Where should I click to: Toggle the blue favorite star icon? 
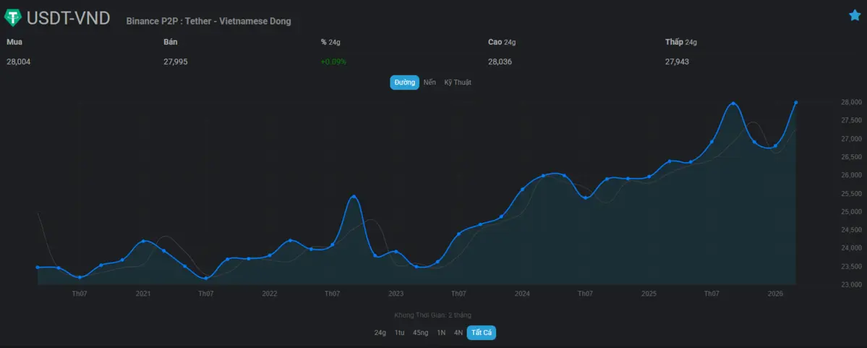(855, 15)
